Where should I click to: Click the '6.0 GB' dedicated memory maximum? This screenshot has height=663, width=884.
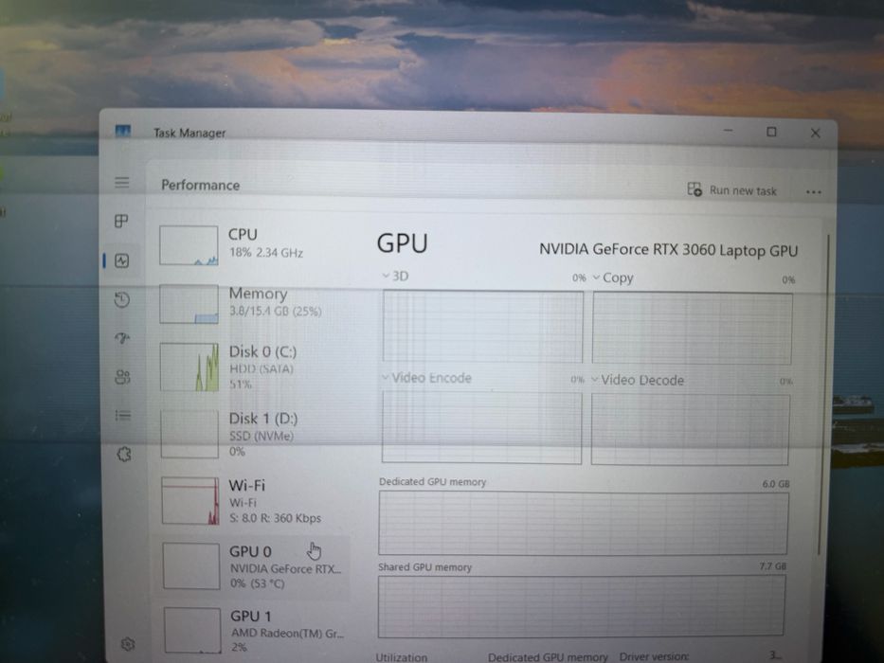click(x=776, y=484)
